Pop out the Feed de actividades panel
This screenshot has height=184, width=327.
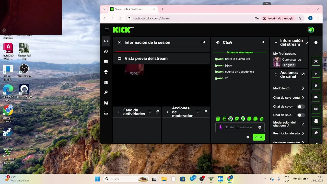[157, 112]
